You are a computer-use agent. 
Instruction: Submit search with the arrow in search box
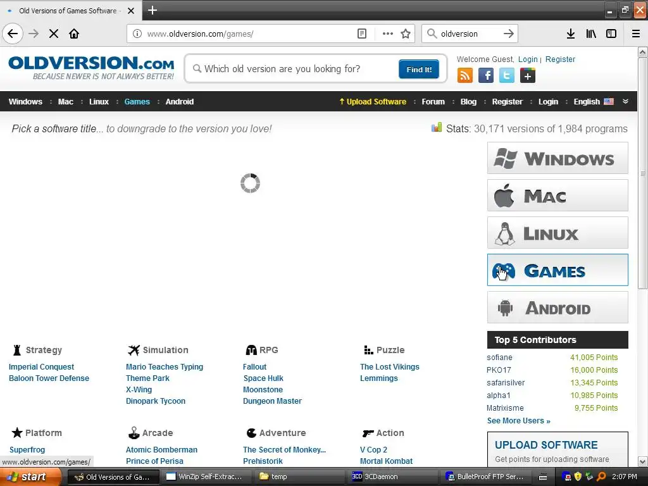(x=508, y=34)
